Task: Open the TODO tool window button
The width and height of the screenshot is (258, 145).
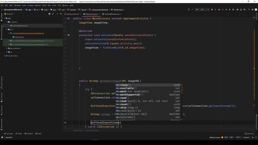Action: (19, 134)
